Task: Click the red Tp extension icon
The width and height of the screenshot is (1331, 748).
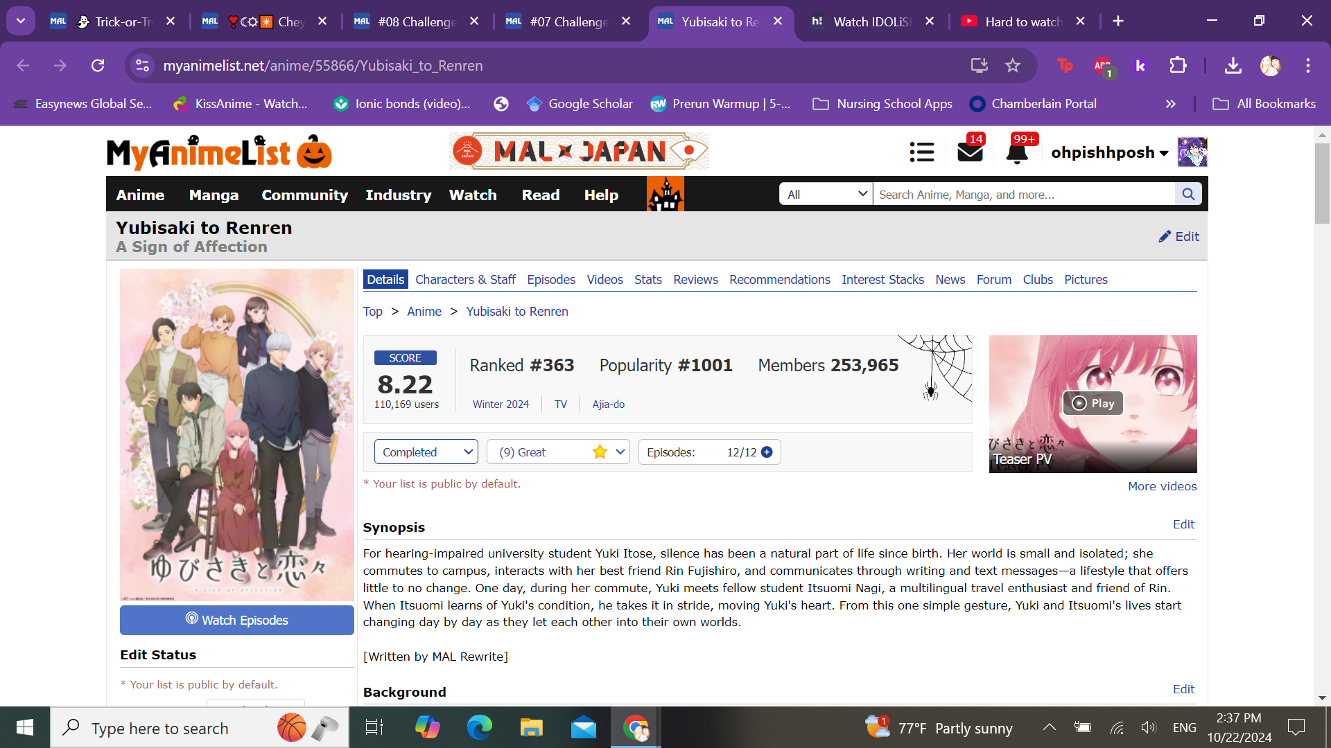Action: pyautogui.click(x=1065, y=66)
